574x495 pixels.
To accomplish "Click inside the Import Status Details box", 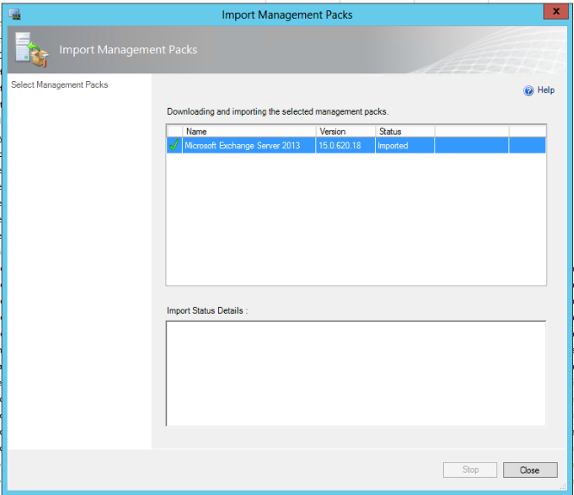I will [355, 373].
